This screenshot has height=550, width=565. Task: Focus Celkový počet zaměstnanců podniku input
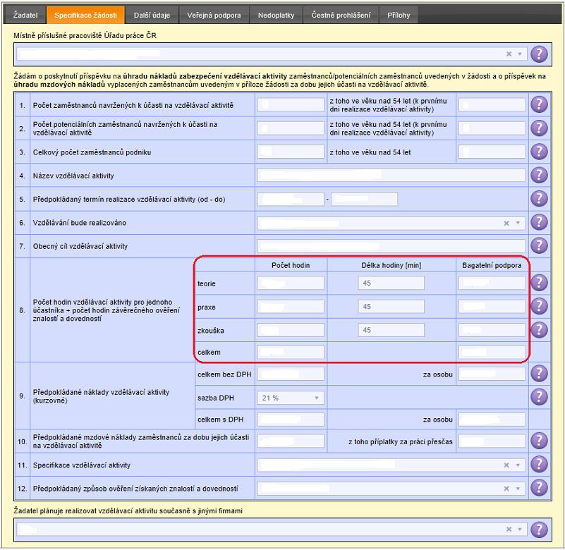[291, 152]
